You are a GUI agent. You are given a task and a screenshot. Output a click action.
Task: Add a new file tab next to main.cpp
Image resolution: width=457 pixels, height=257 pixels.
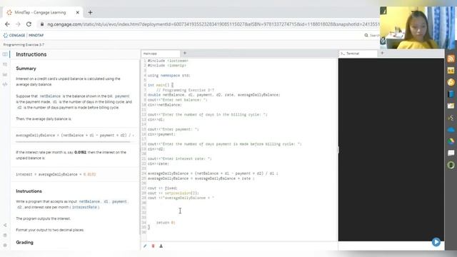[x=184, y=53]
